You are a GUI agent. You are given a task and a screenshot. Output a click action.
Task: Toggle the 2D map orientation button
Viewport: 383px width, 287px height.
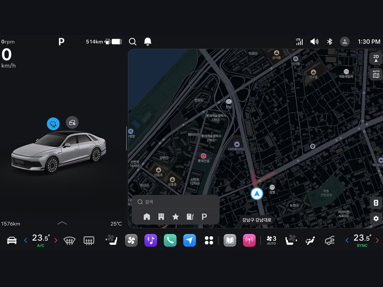coord(376,59)
